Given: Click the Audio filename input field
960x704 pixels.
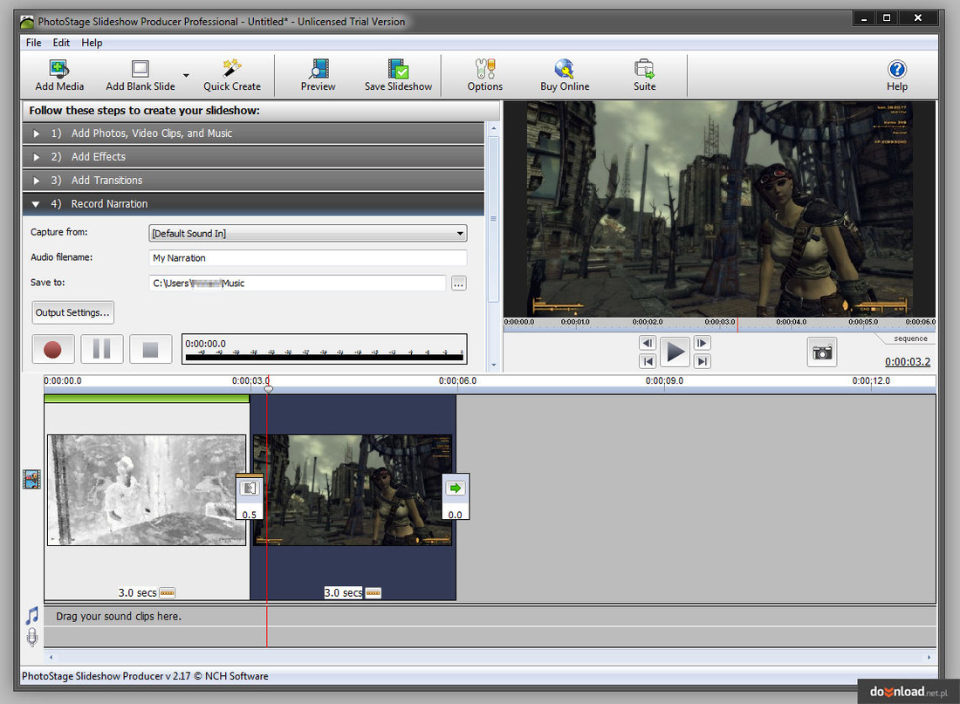Looking at the screenshot, I should (308, 257).
